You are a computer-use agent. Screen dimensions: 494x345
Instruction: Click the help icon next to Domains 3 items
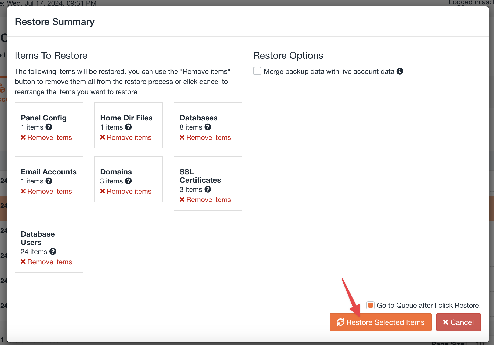click(x=128, y=181)
